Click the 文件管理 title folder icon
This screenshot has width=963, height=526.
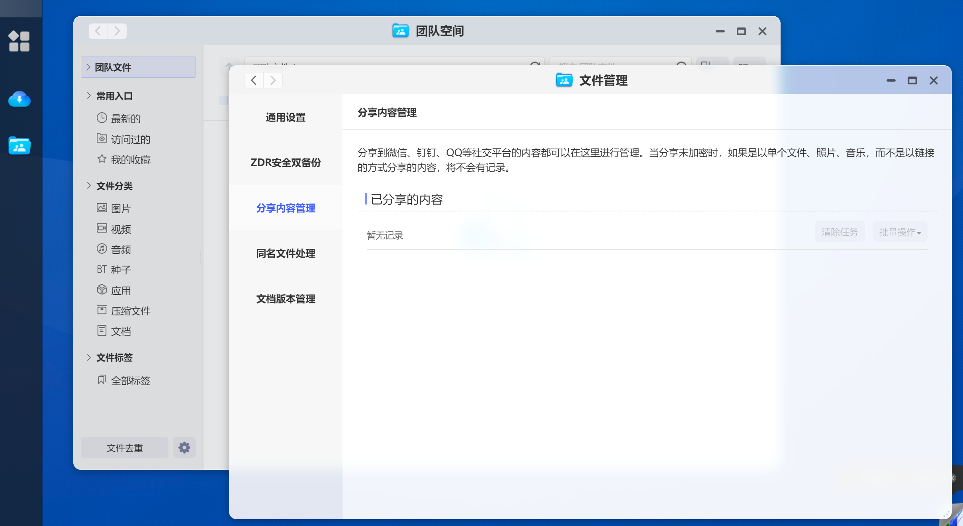click(564, 80)
